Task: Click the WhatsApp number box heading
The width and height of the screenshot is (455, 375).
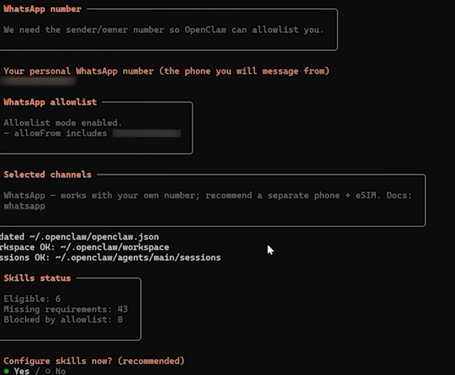Action: (x=43, y=9)
